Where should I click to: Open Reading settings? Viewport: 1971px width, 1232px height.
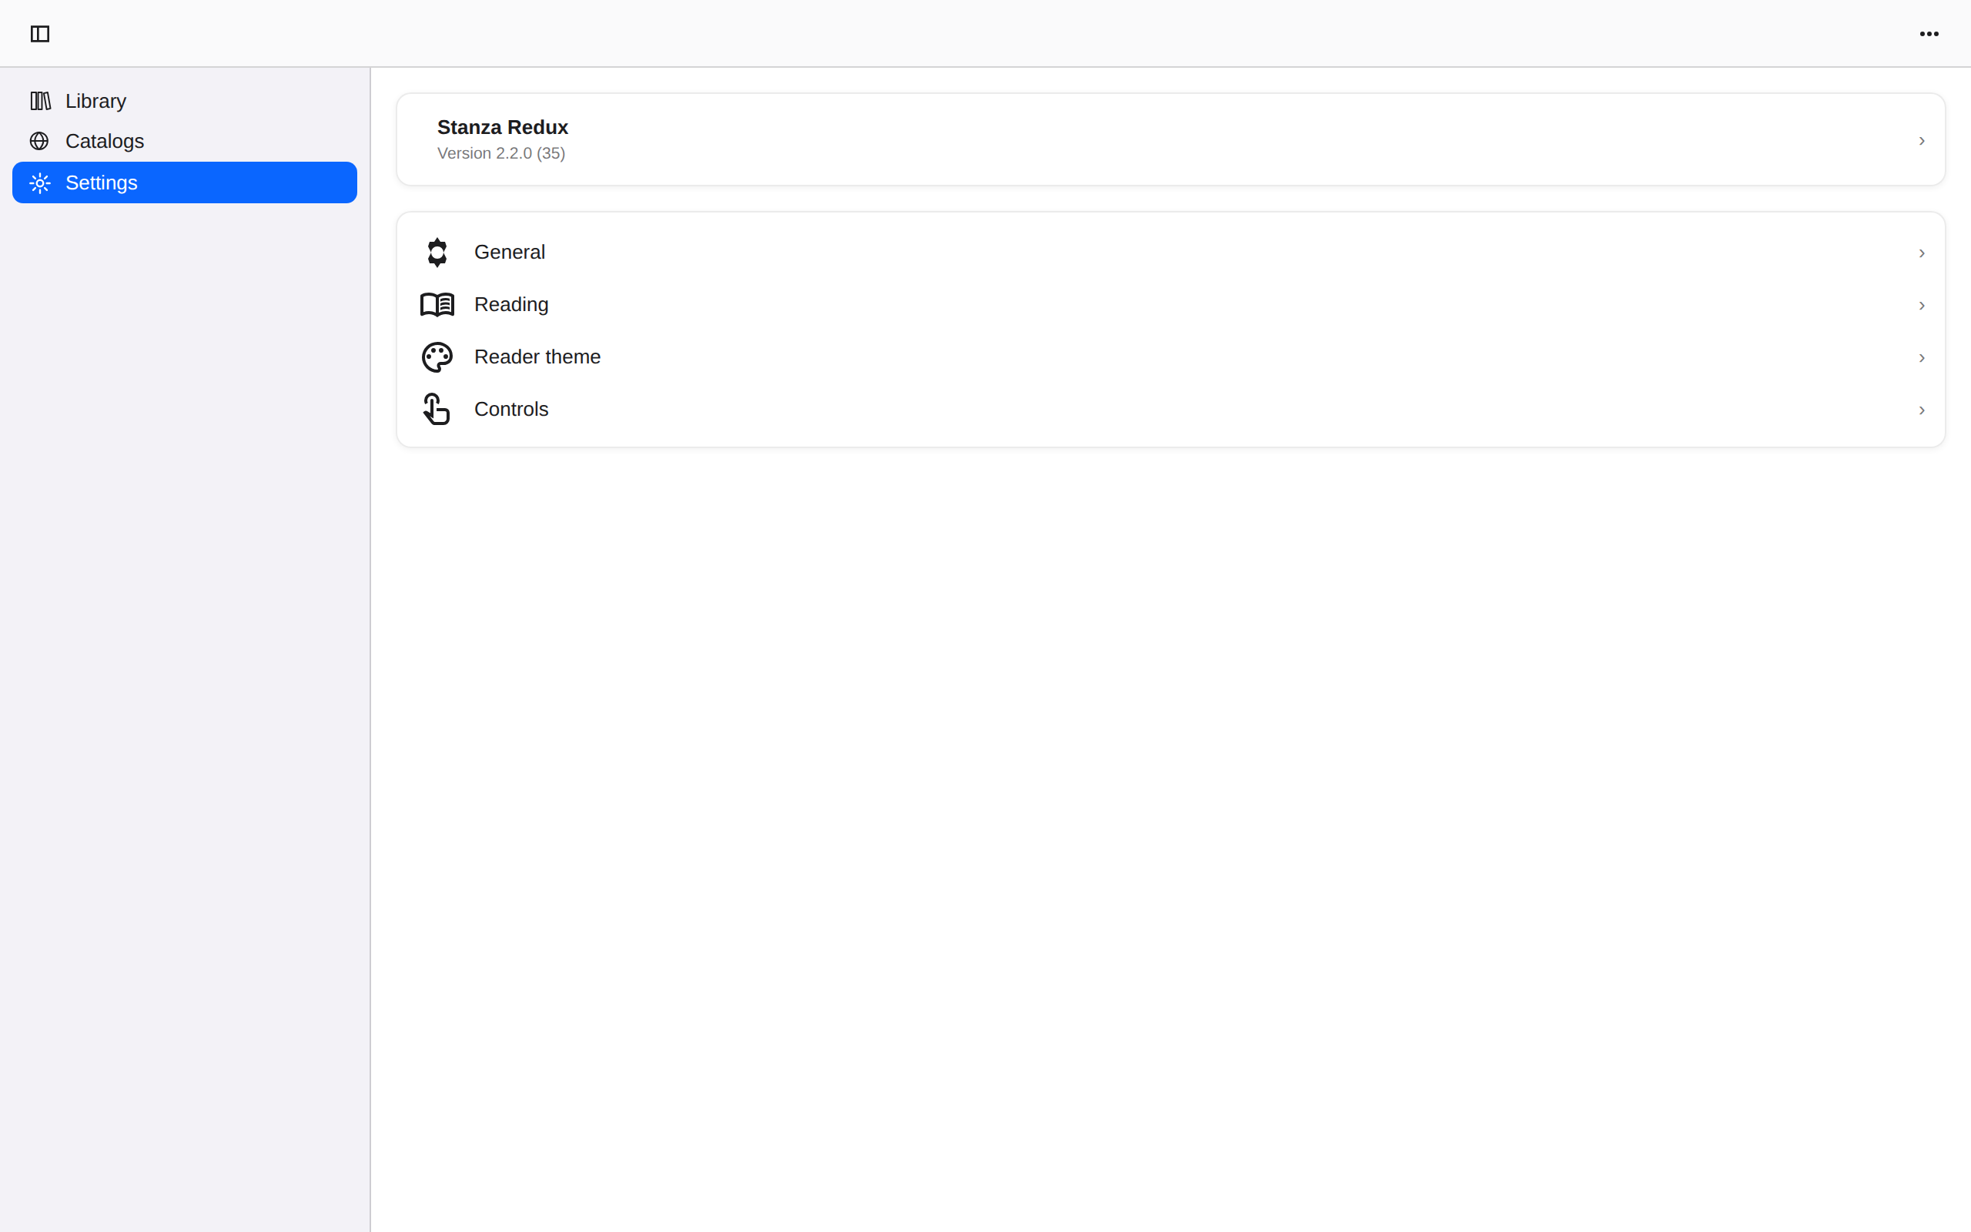point(1170,305)
